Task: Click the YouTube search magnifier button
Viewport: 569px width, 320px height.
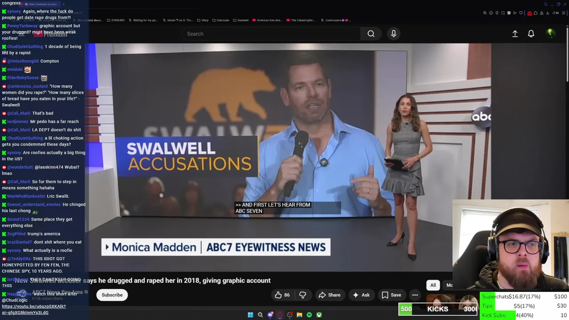Action: 371,34
